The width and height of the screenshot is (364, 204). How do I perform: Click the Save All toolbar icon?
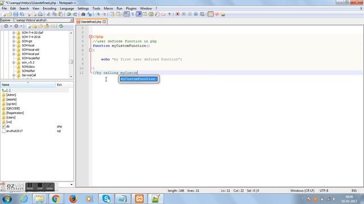coord(22,14)
